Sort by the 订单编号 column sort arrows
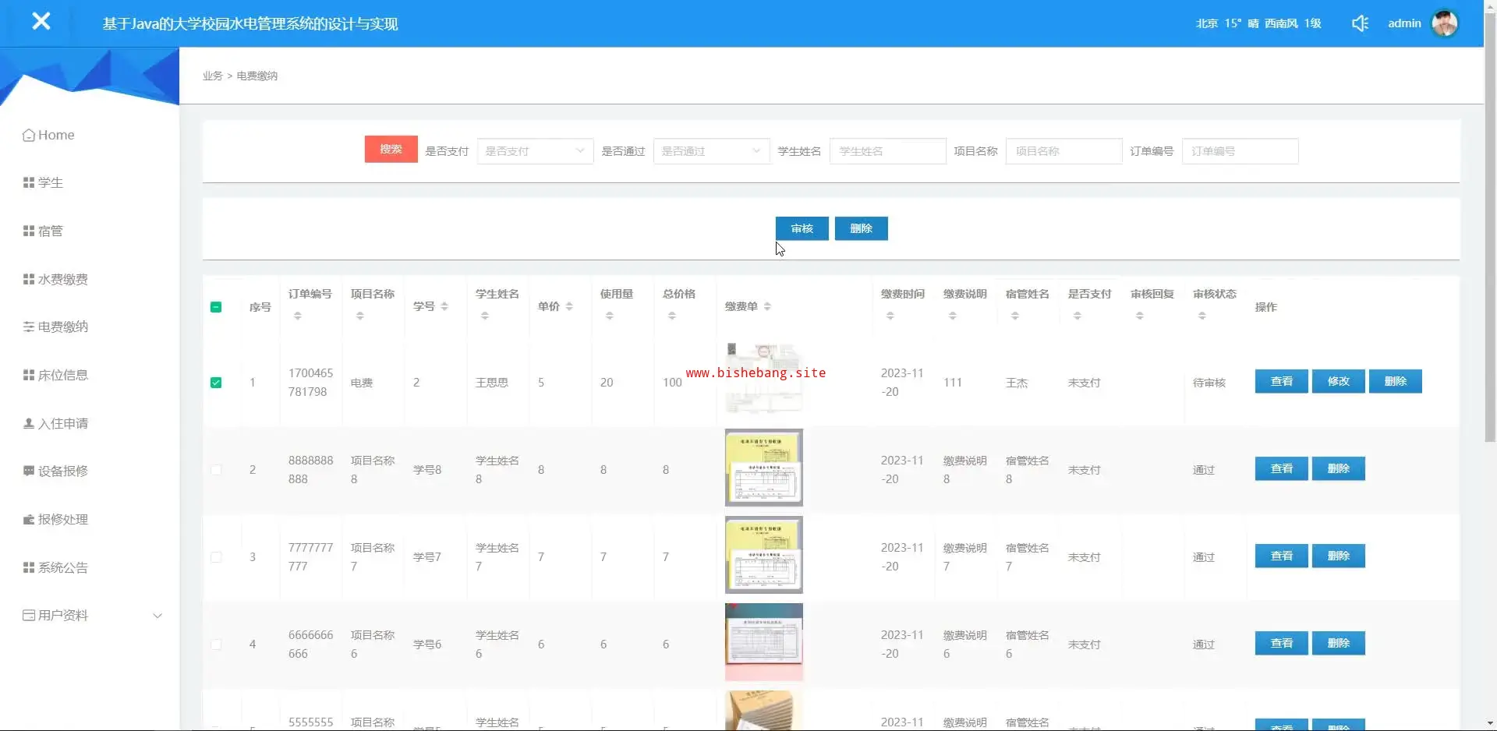The height and width of the screenshot is (731, 1497). (x=297, y=316)
